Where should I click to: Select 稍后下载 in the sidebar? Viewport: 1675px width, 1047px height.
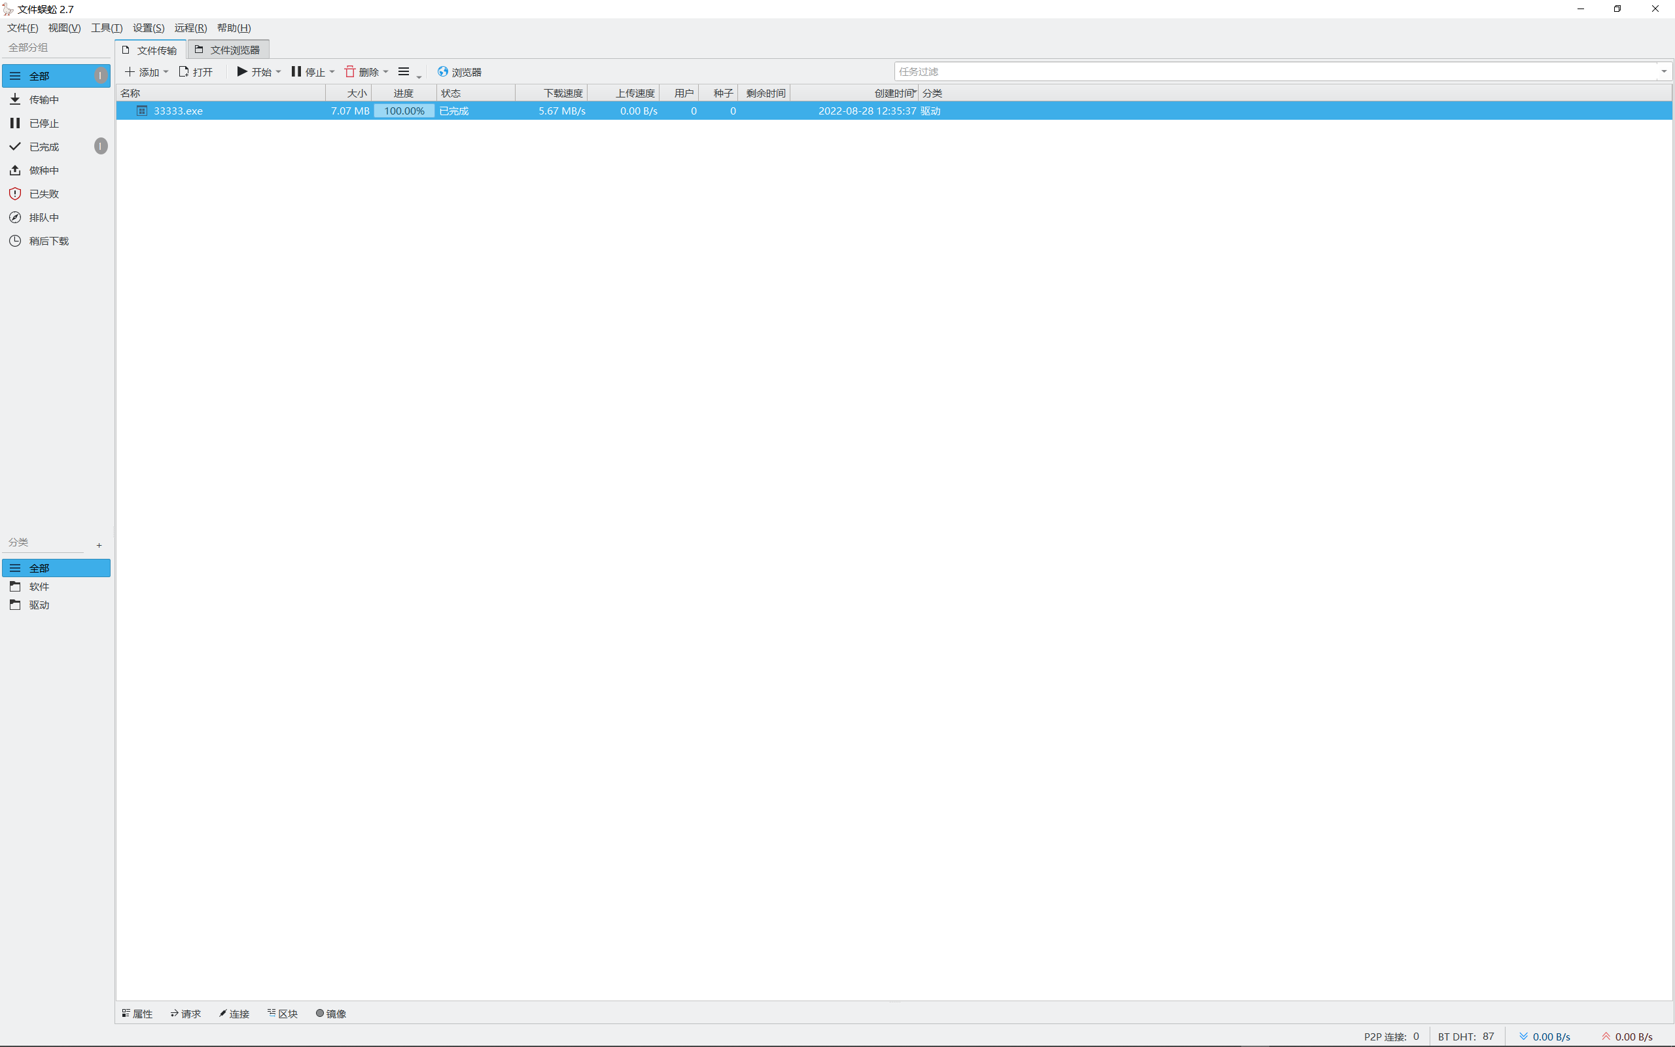pos(56,241)
